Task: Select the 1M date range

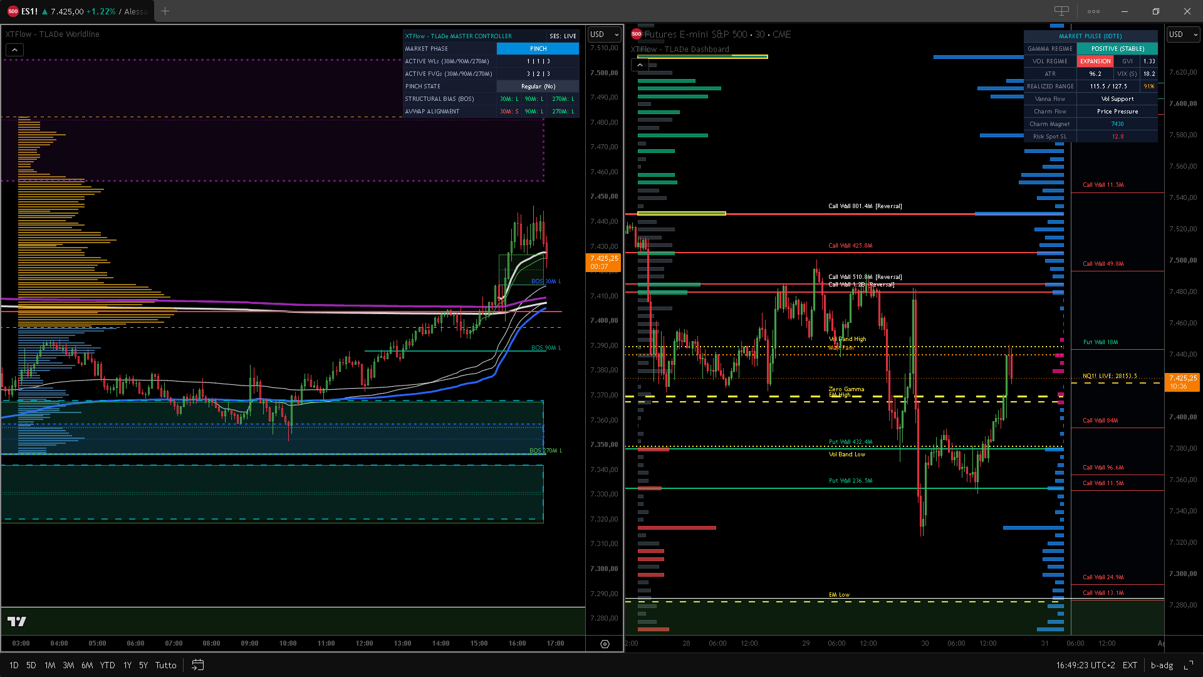Action: 50,665
